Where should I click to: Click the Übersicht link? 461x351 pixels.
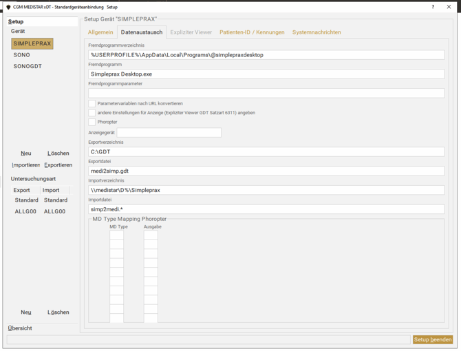(20, 328)
